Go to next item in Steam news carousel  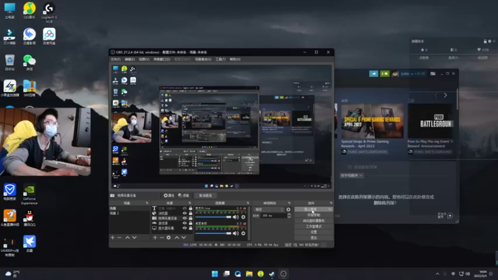pos(445,95)
